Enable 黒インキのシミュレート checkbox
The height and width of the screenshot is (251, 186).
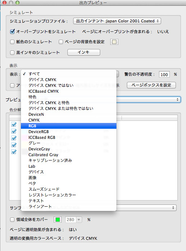click(x=12, y=53)
